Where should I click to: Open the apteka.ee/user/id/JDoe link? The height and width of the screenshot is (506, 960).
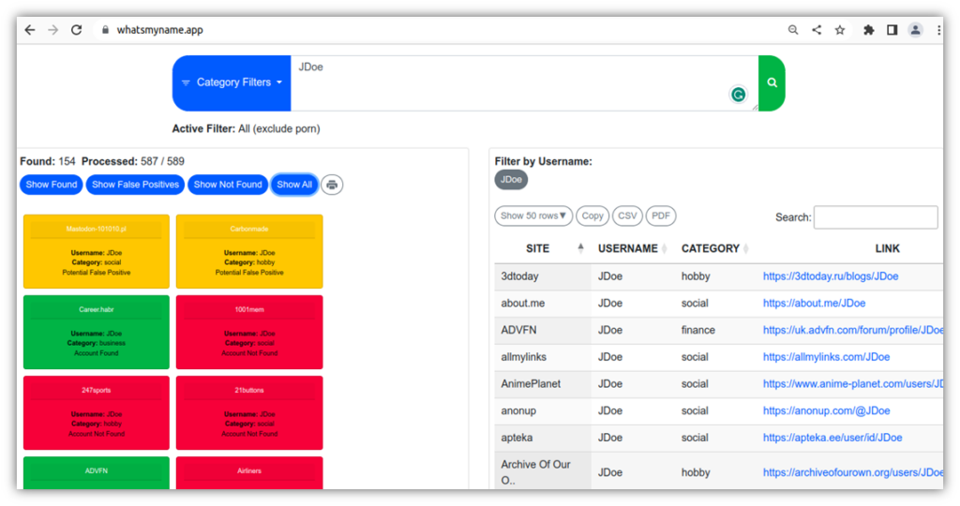[832, 438]
